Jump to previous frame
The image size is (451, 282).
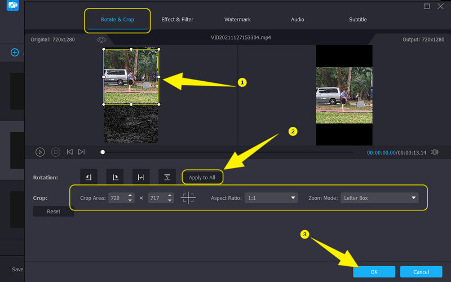coord(70,152)
